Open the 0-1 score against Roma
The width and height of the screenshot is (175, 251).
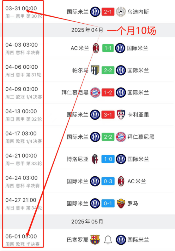click(x=108, y=203)
